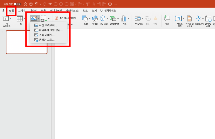Toggle the 자동 저장 autosave switch
Image resolution: width=215 pixels, height=139 pixels.
pyautogui.click(x=17, y=4)
